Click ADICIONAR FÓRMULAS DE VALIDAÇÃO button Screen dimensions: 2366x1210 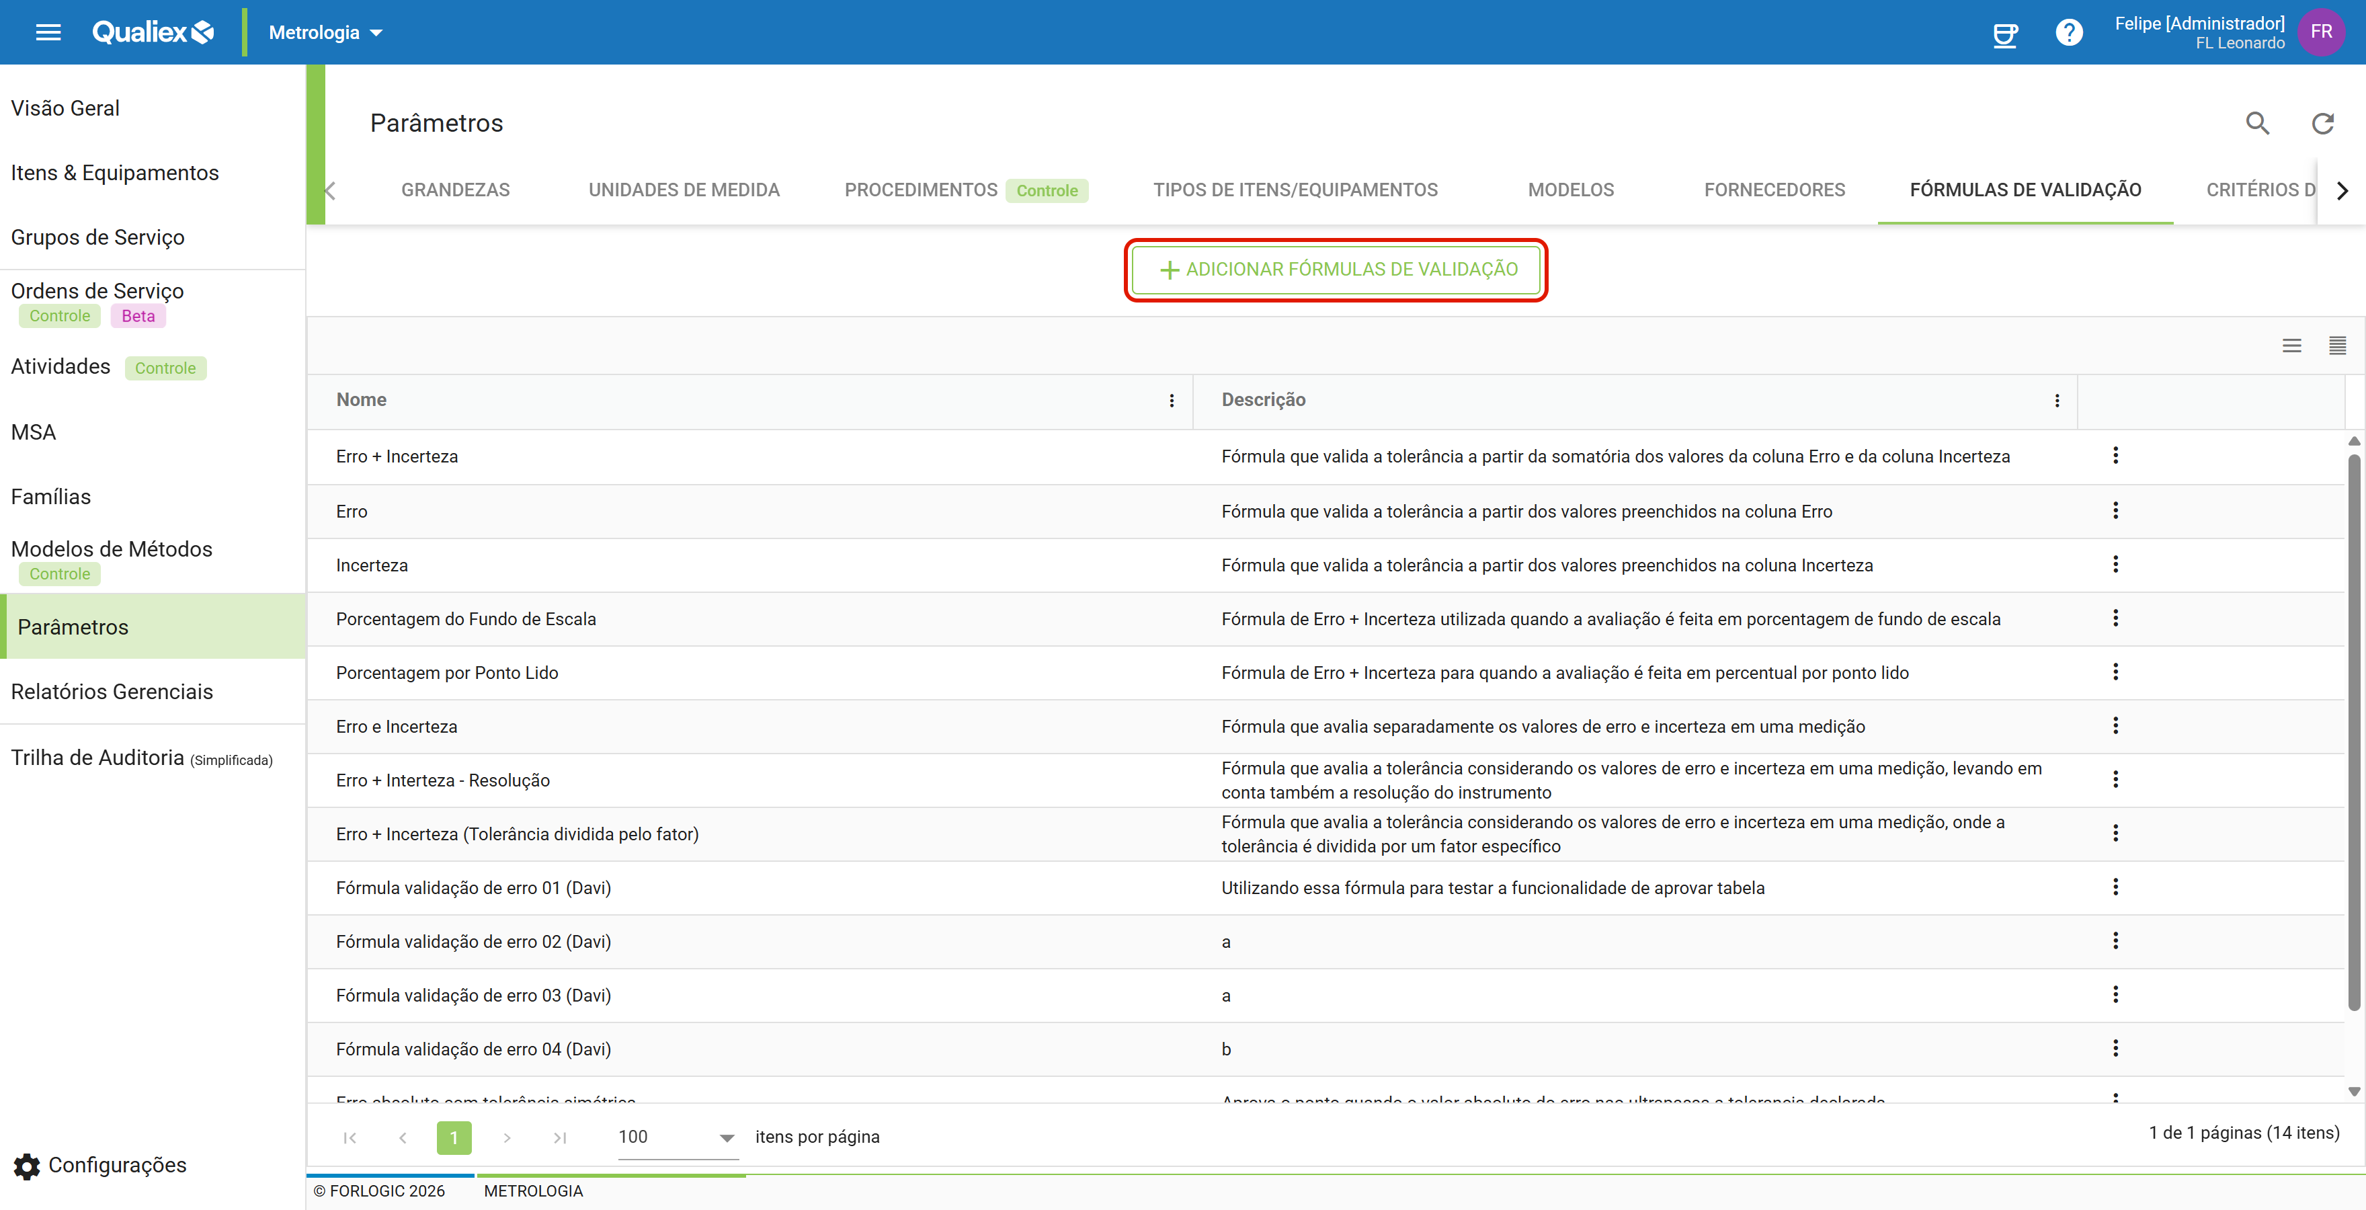point(1336,269)
